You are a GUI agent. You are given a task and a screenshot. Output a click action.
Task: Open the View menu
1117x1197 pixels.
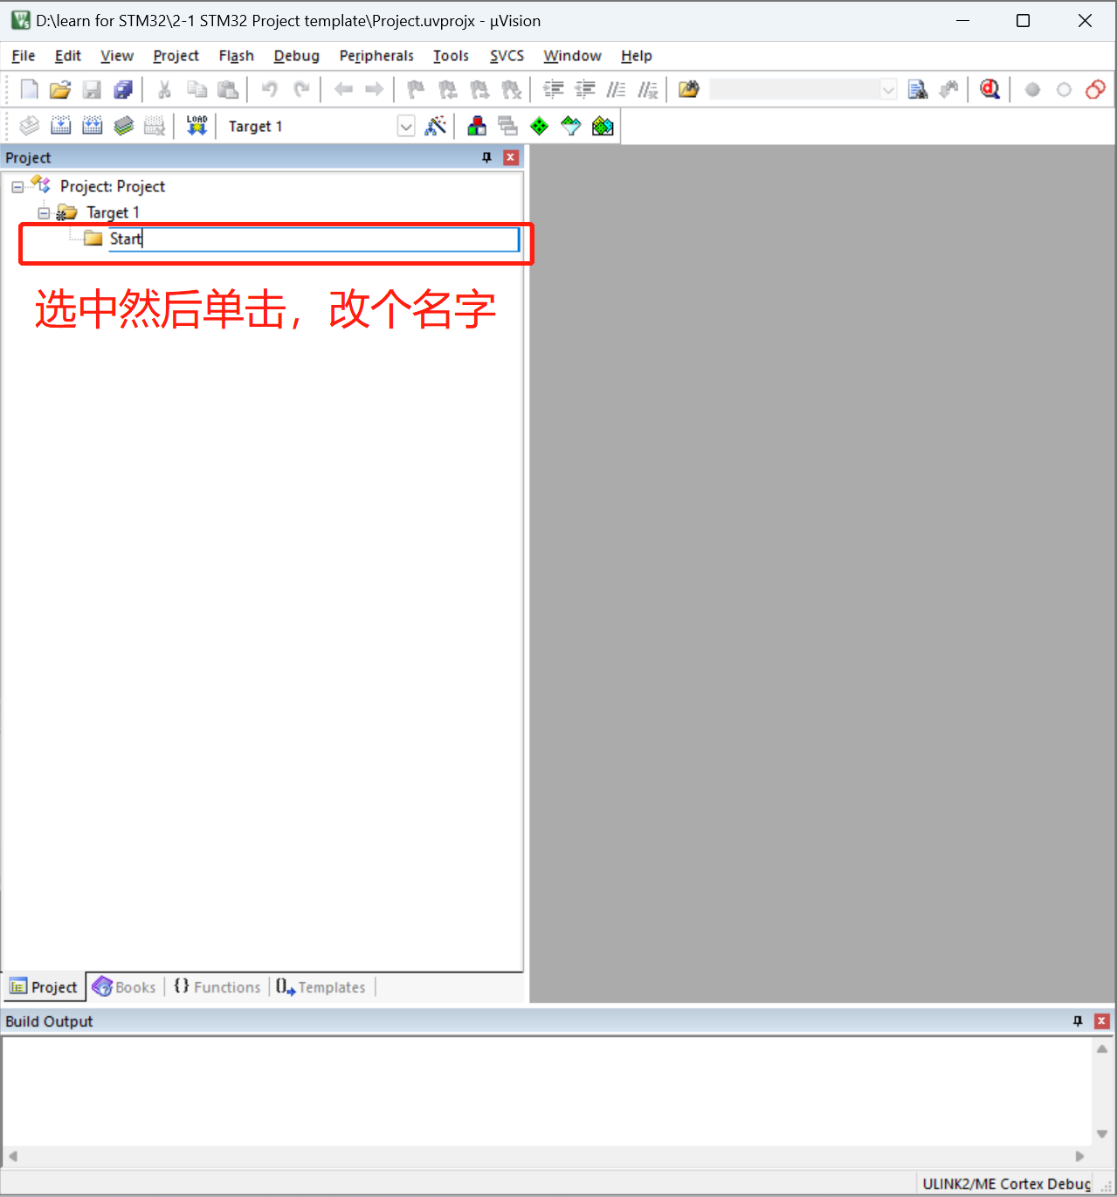tap(116, 56)
